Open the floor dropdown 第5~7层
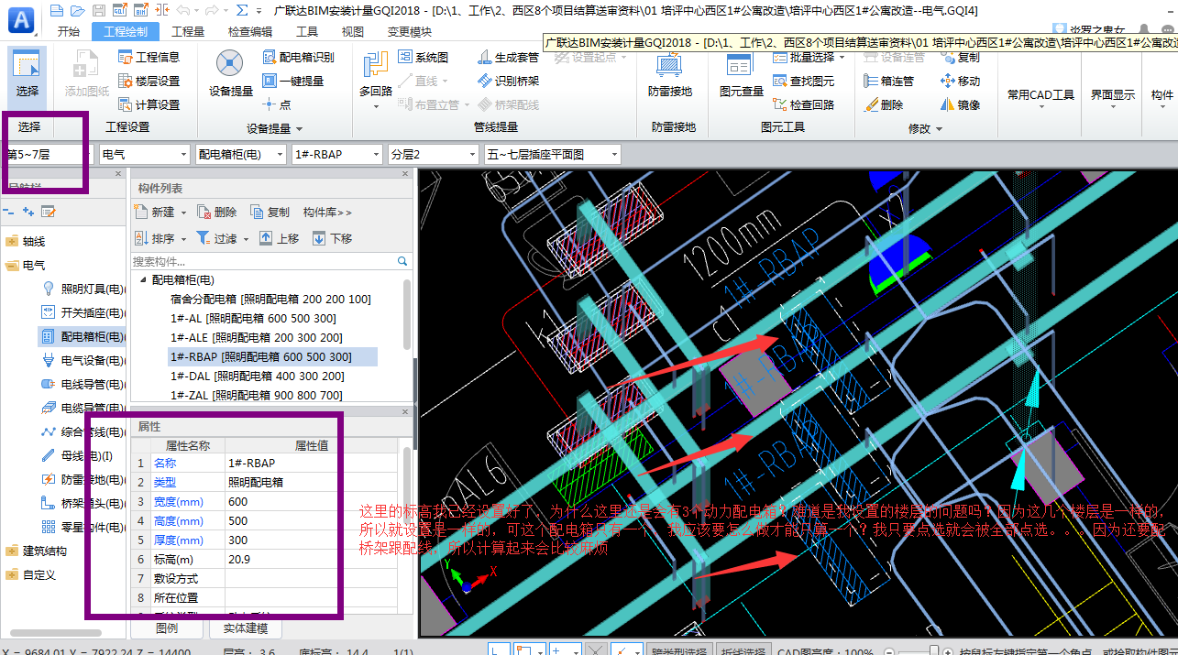 click(x=48, y=154)
